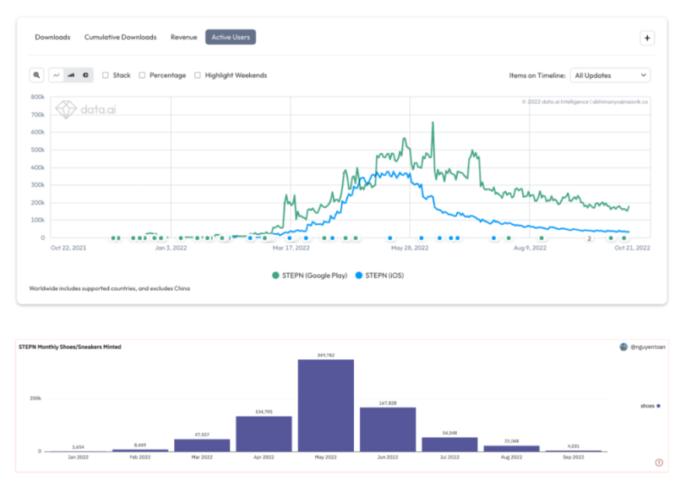Select the pie chart view icon
The height and width of the screenshot is (481, 686).
coord(86,75)
